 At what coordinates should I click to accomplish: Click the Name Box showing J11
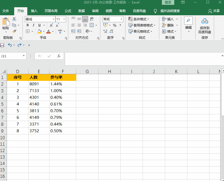coord(11,56)
